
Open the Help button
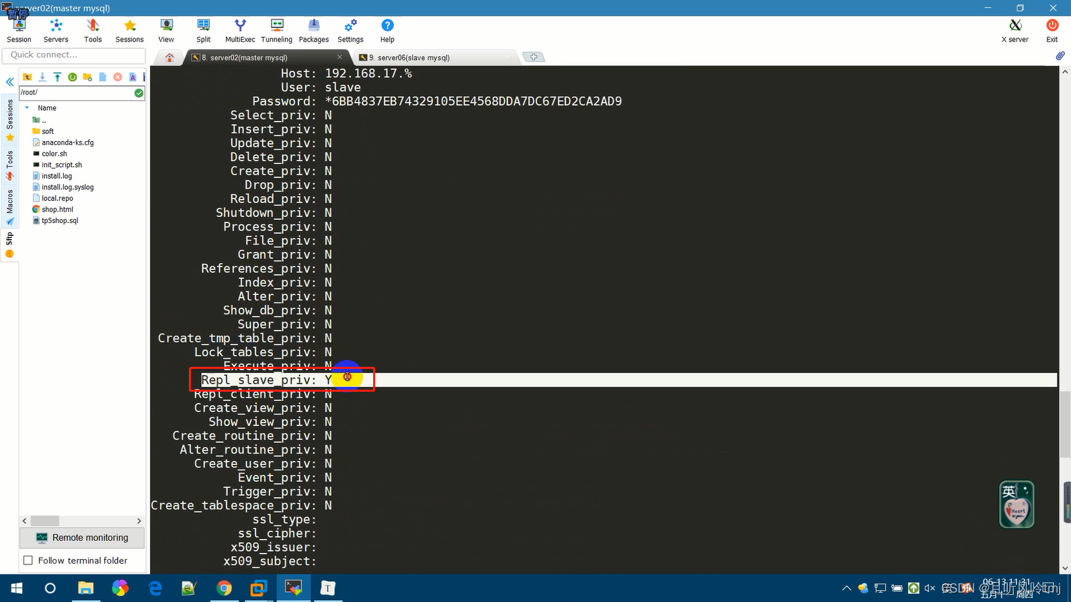tap(387, 31)
